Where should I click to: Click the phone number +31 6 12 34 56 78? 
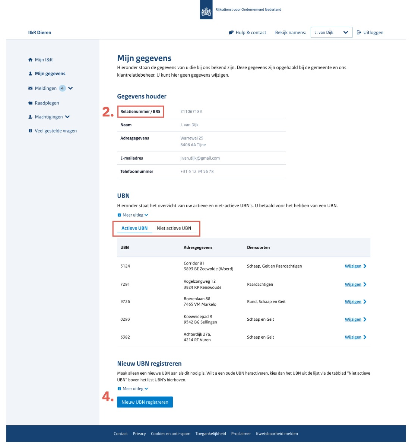[197, 172]
